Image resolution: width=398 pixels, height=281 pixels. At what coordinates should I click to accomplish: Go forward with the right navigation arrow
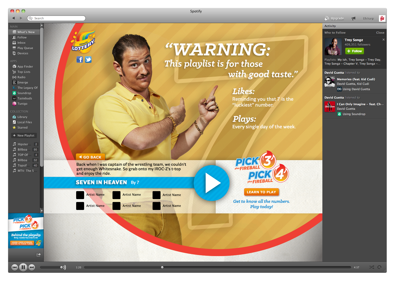[21, 18]
